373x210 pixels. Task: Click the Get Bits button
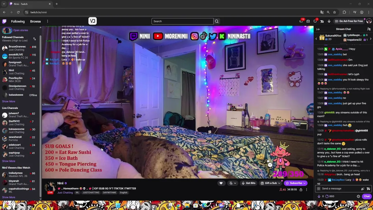[x=248, y=183]
